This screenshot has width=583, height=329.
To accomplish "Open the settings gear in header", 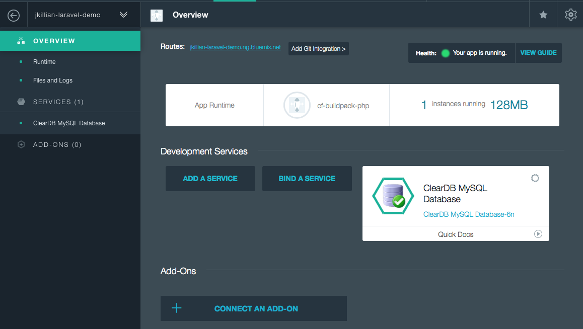I will point(570,15).
